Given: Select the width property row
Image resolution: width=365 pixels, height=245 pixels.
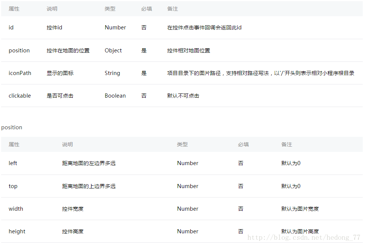Looking at the screenshot, I should click(x=181, y=208).
